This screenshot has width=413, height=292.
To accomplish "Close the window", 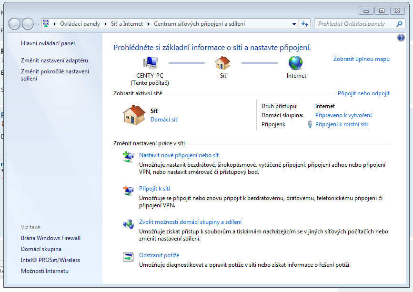I will click(x=397, y=11).
